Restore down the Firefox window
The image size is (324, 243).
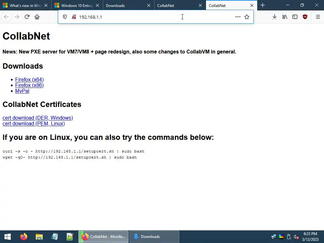click(x=302, y=5)
